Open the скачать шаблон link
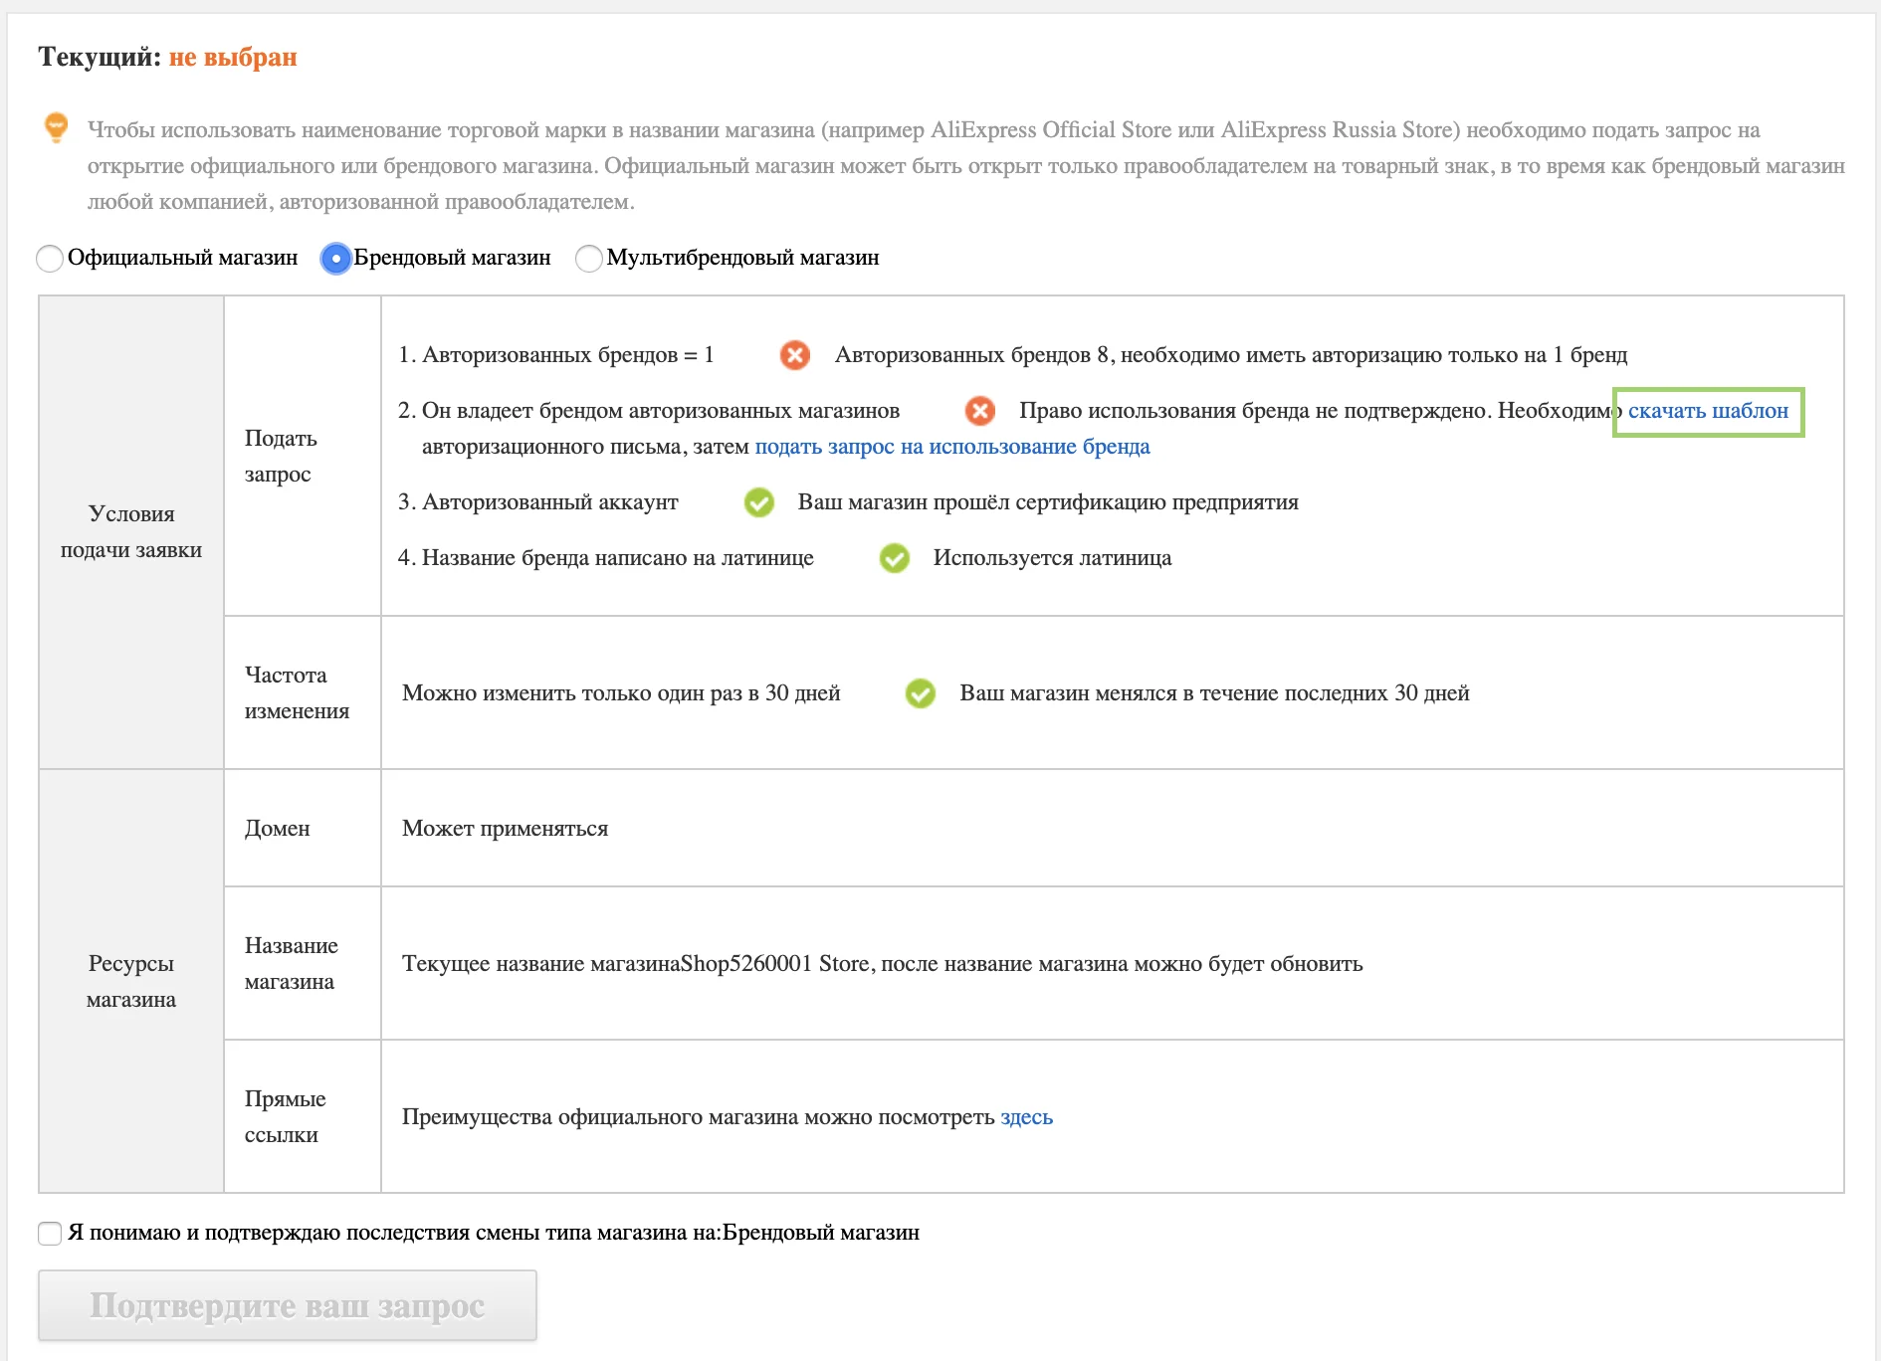Viewport: 1881px width, 1361px height. tap(1708, 411)
